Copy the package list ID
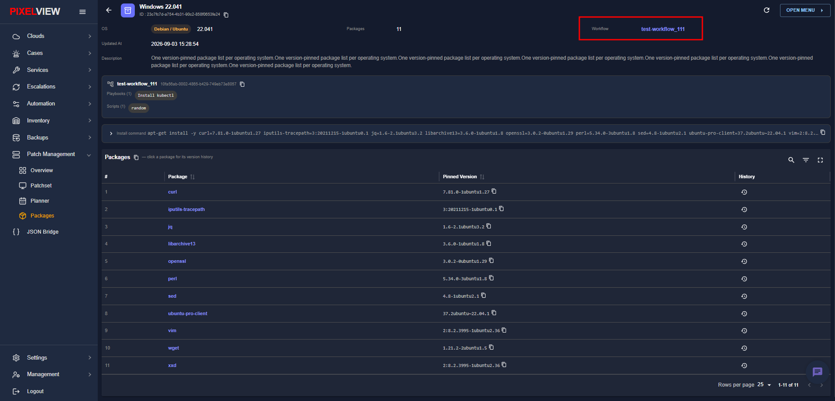Viewport: 835px width, 401px height. tap(226, 15)
